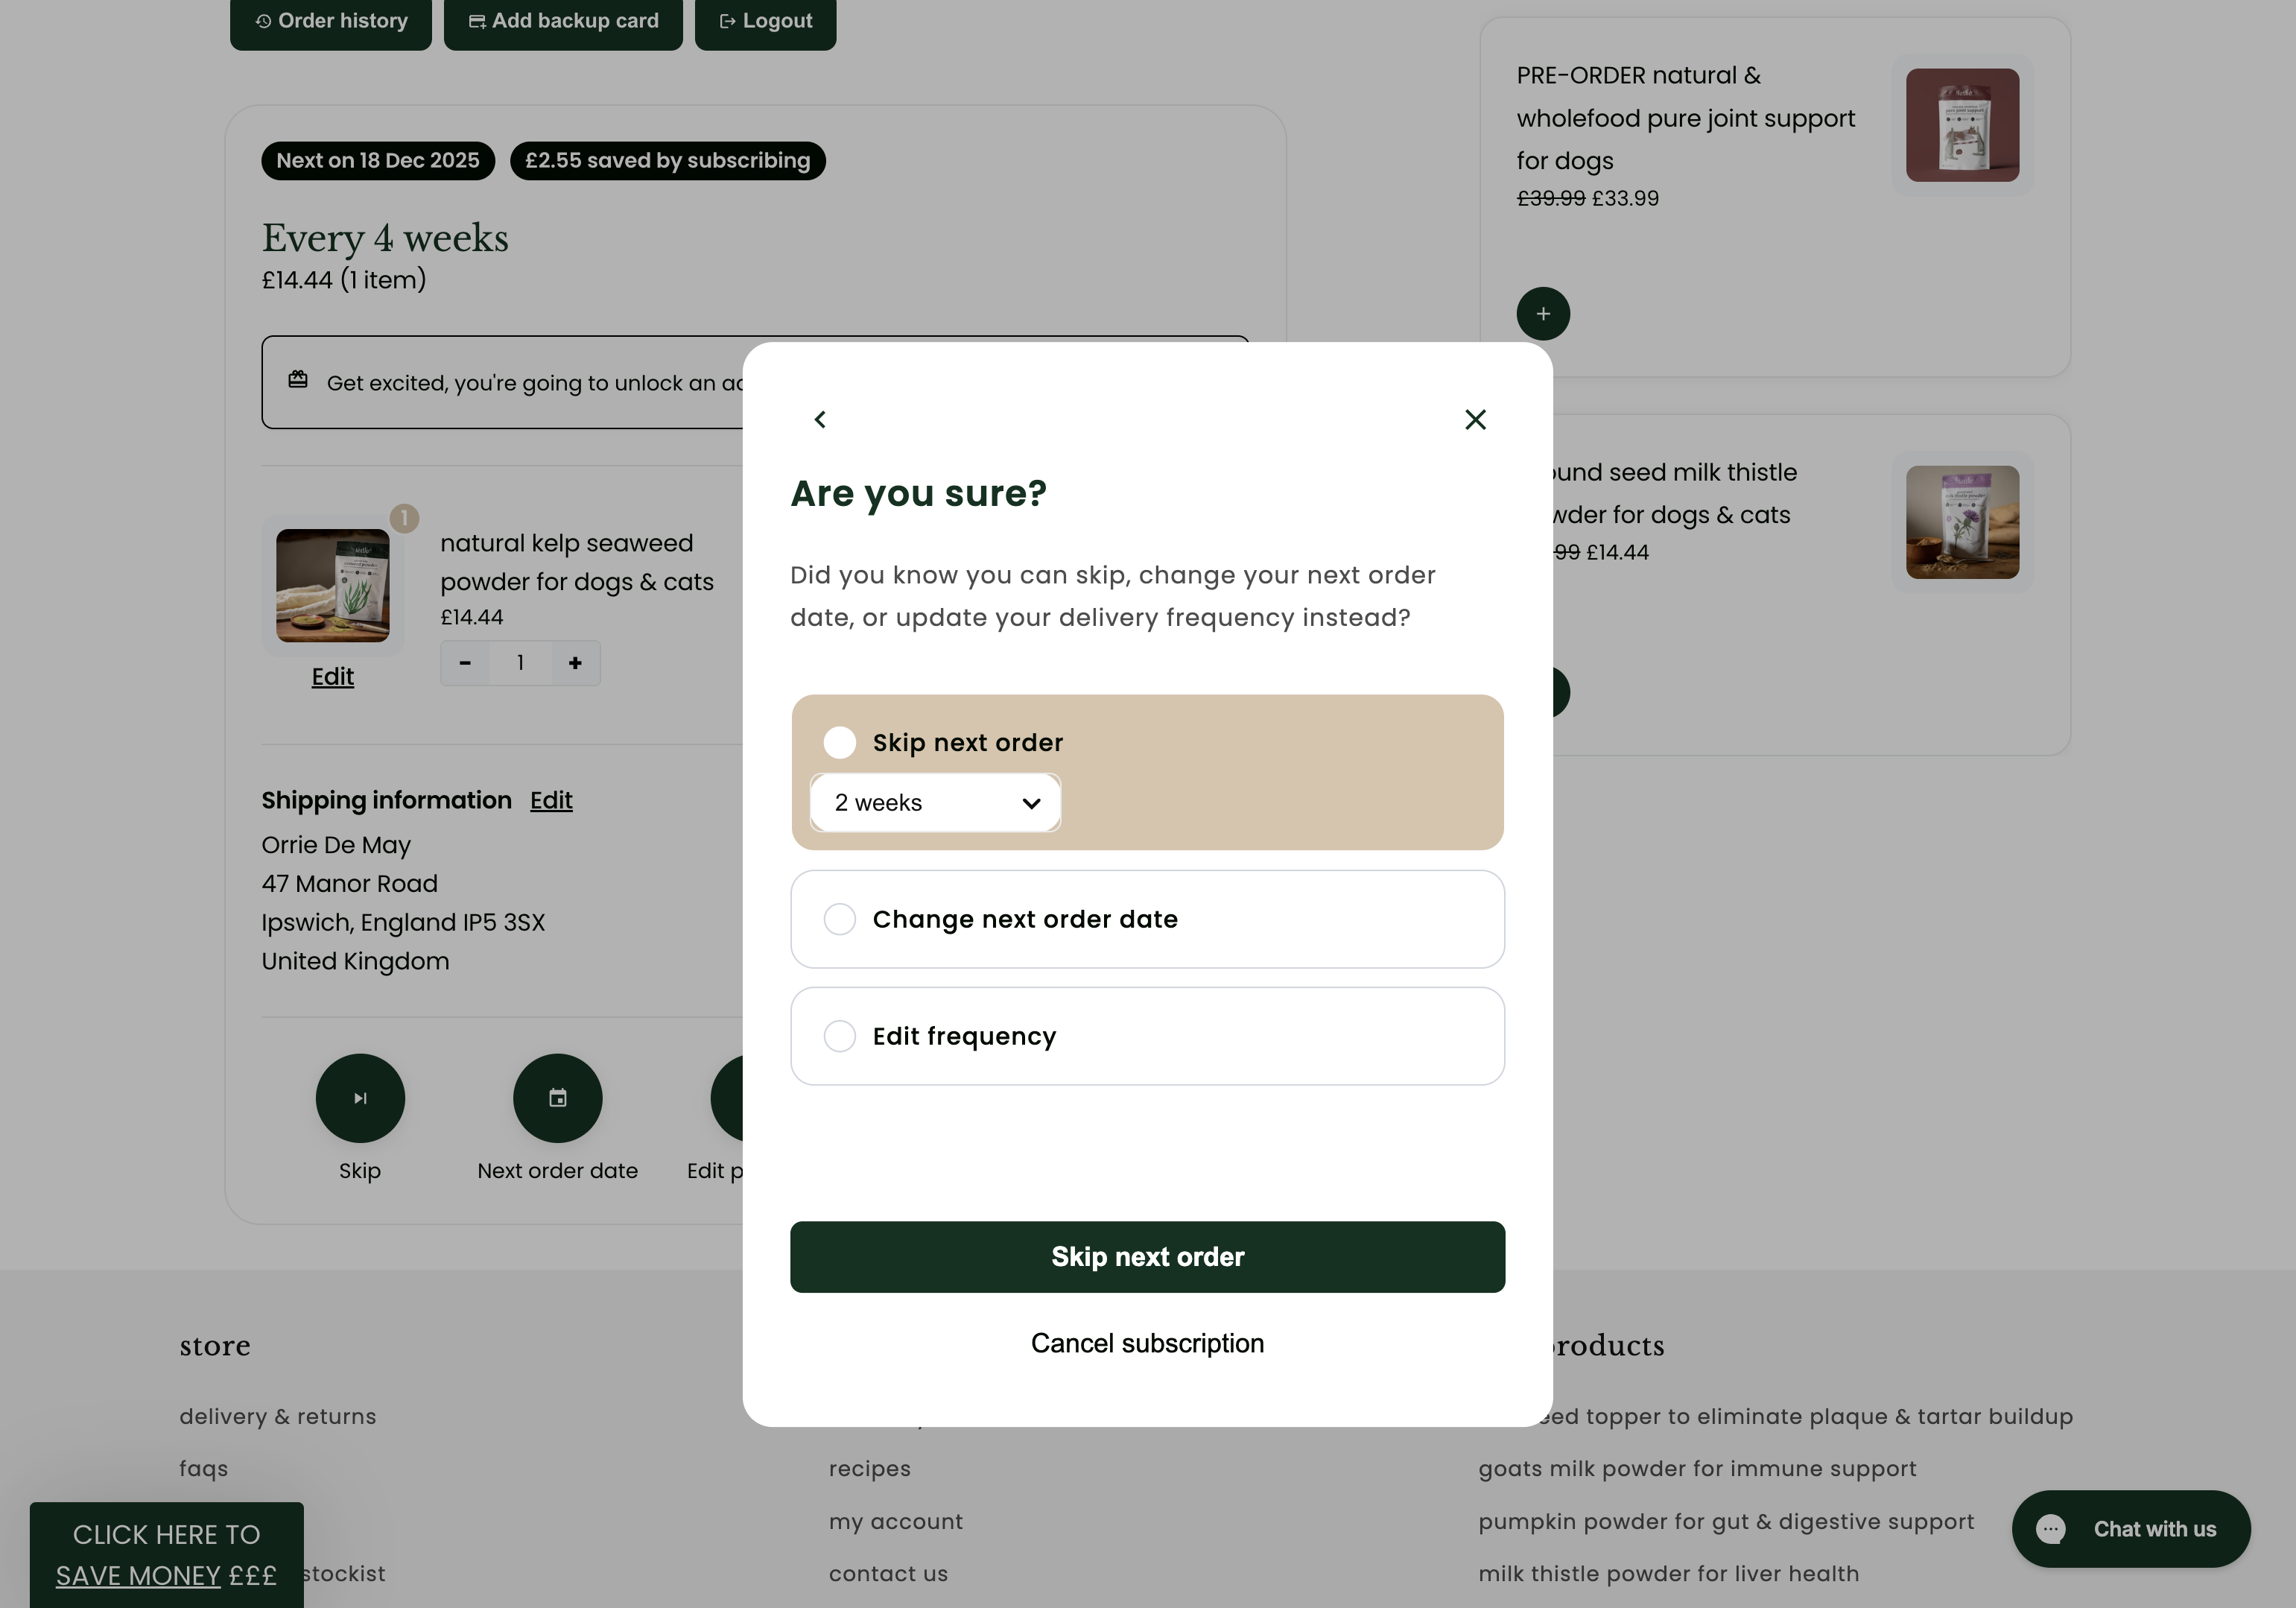2296x1608 pixels.
Task: Open Order history
Action: [331, 21]
